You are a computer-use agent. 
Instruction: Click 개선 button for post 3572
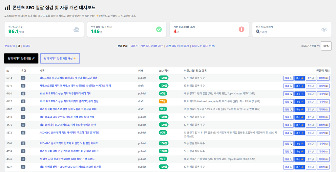point(300,133)
